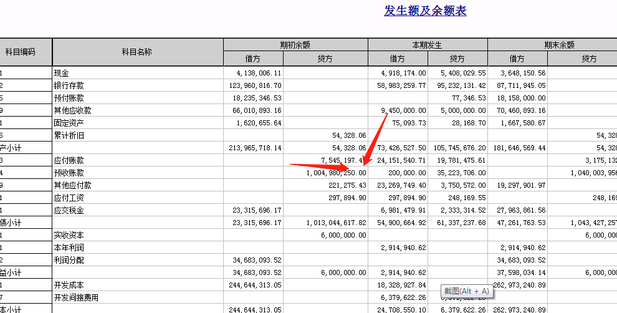Select the 科目名称 column header
This screenshot has height=313, width=617.
point(137,52)
